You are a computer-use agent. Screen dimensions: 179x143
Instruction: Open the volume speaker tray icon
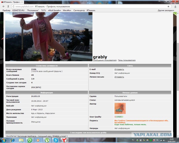tap(164, 140)
